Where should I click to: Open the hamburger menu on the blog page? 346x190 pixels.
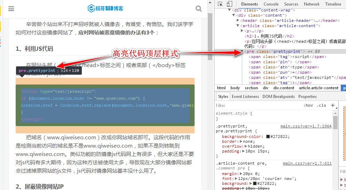click(11, 9)
